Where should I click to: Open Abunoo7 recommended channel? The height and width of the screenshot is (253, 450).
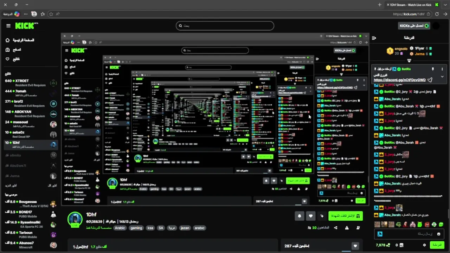[31, 245]
